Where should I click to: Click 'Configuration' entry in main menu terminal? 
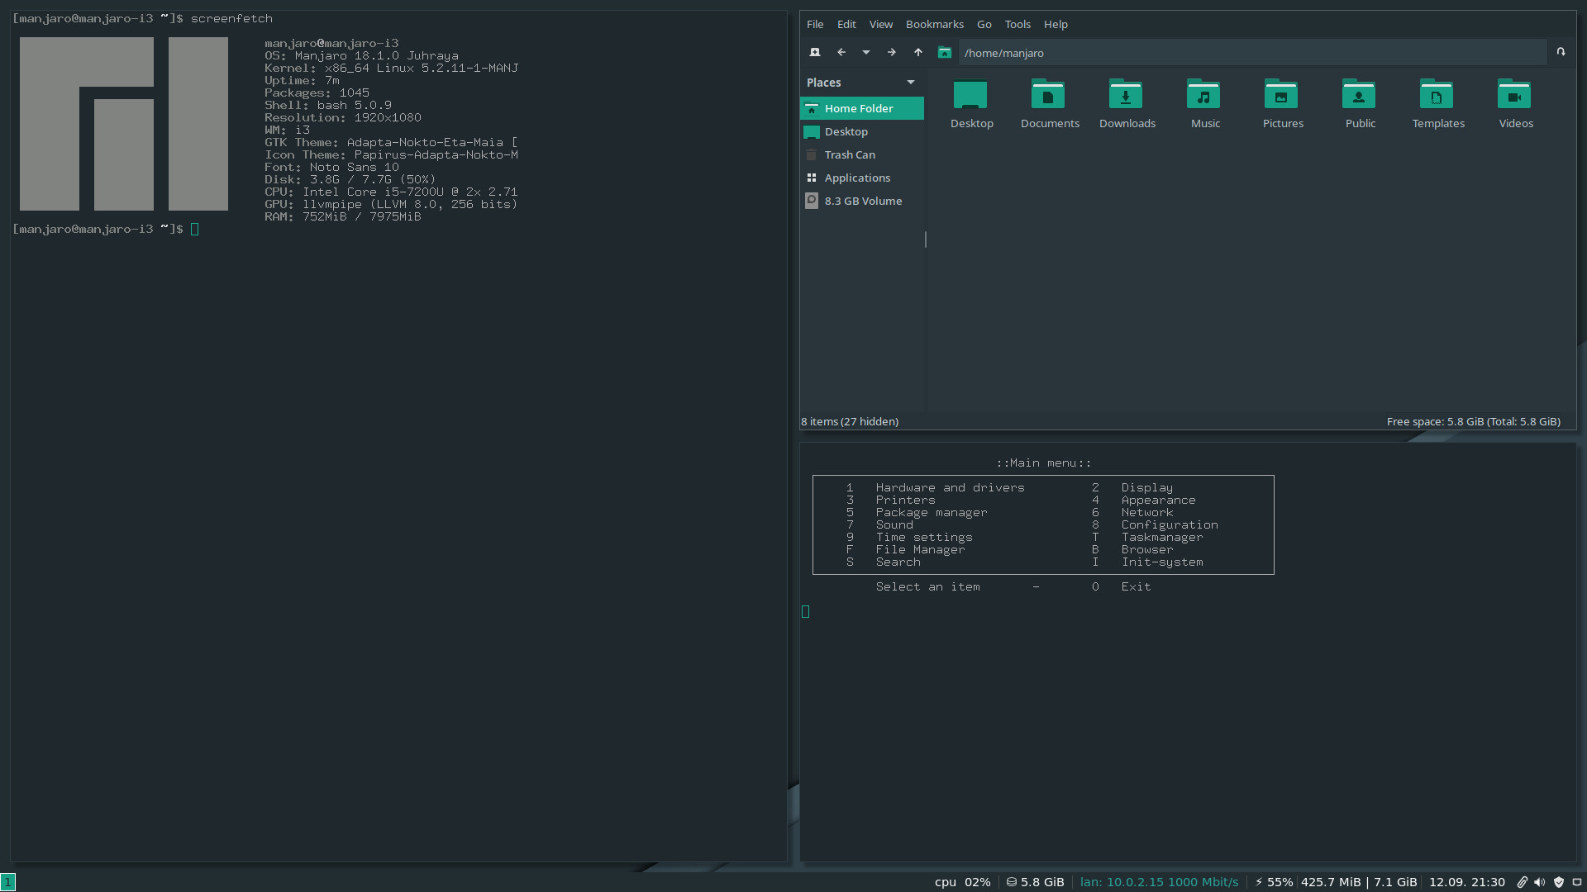[x=1170, y=524]
